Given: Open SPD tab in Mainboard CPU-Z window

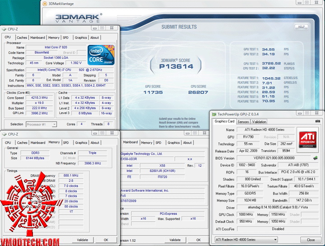Looking at the screenshot, I should point(158,142).
